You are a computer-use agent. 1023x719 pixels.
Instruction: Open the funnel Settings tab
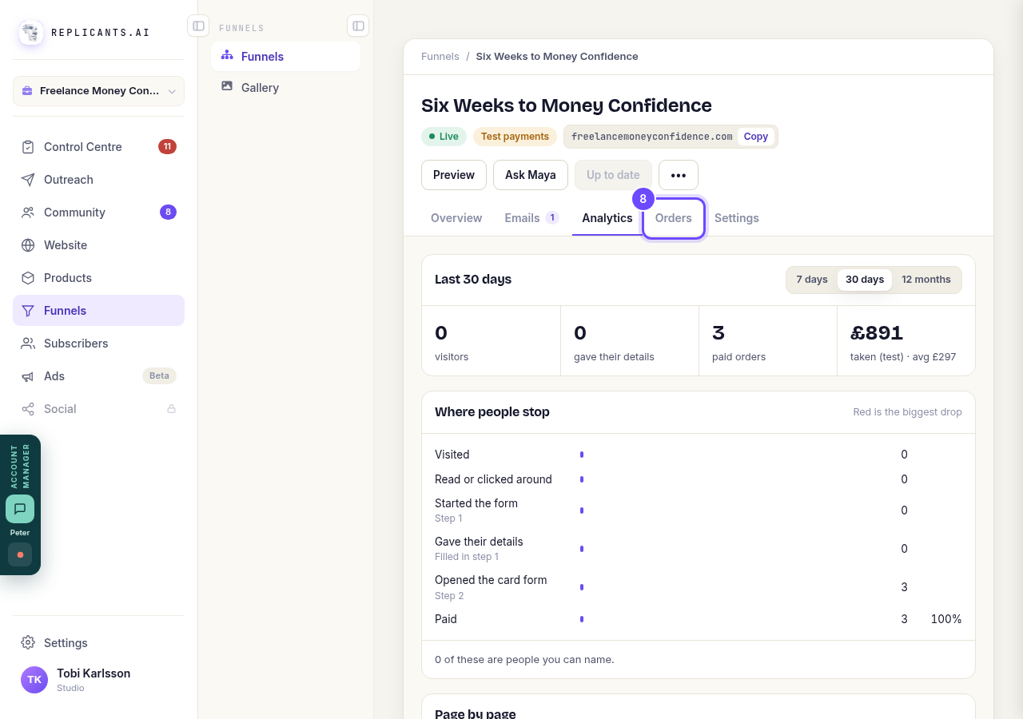pos(737,218)
